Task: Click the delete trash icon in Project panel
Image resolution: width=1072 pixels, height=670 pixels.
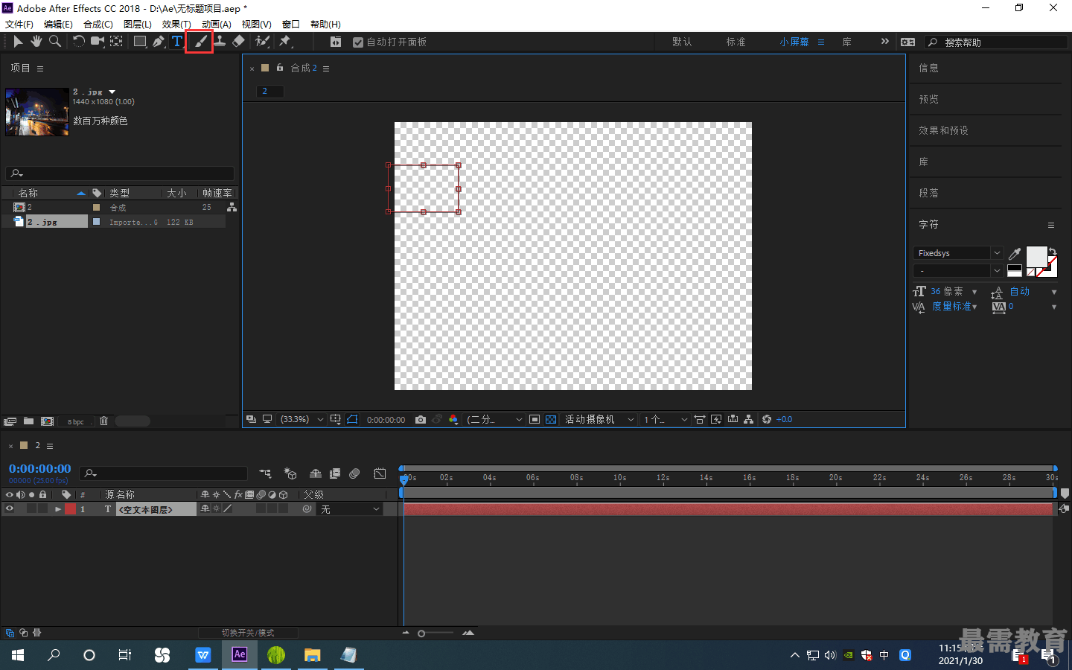Action: click(103, 421)
